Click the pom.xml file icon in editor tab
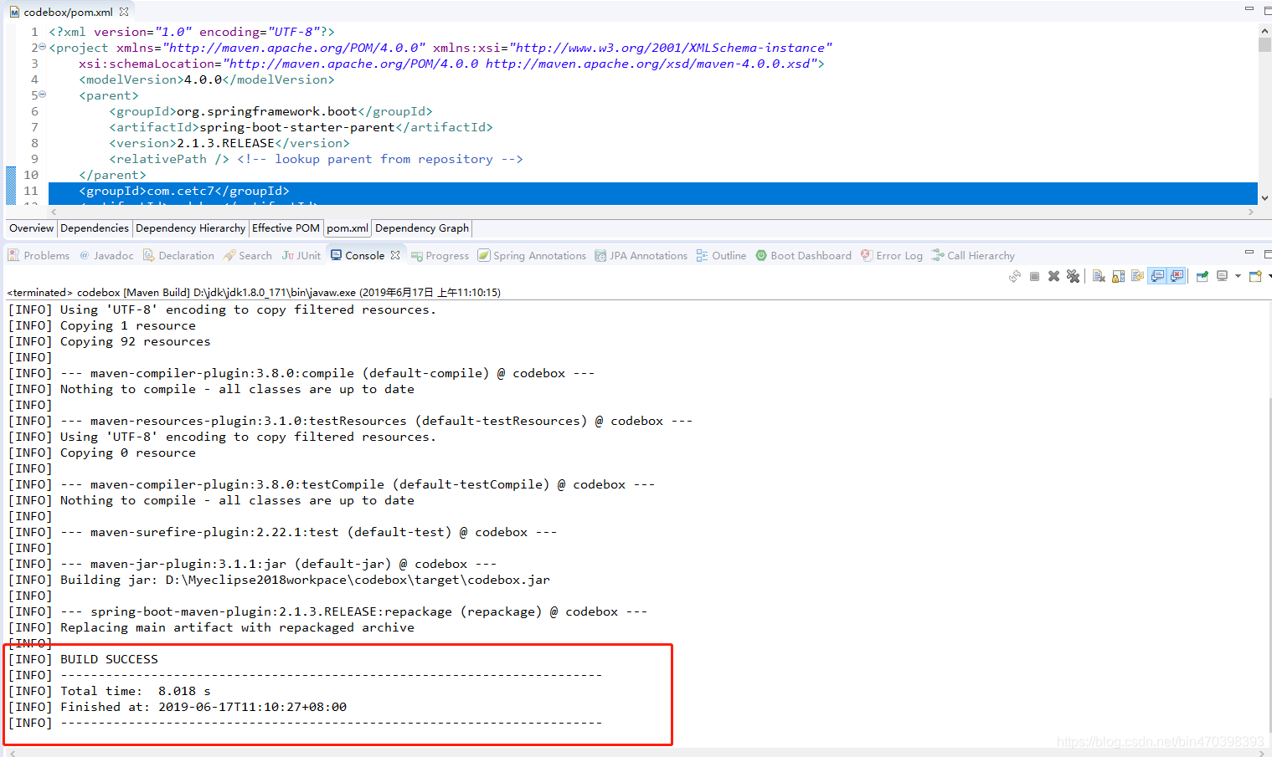The width and height of the screenshot is (1272, 757). point(14,12)
